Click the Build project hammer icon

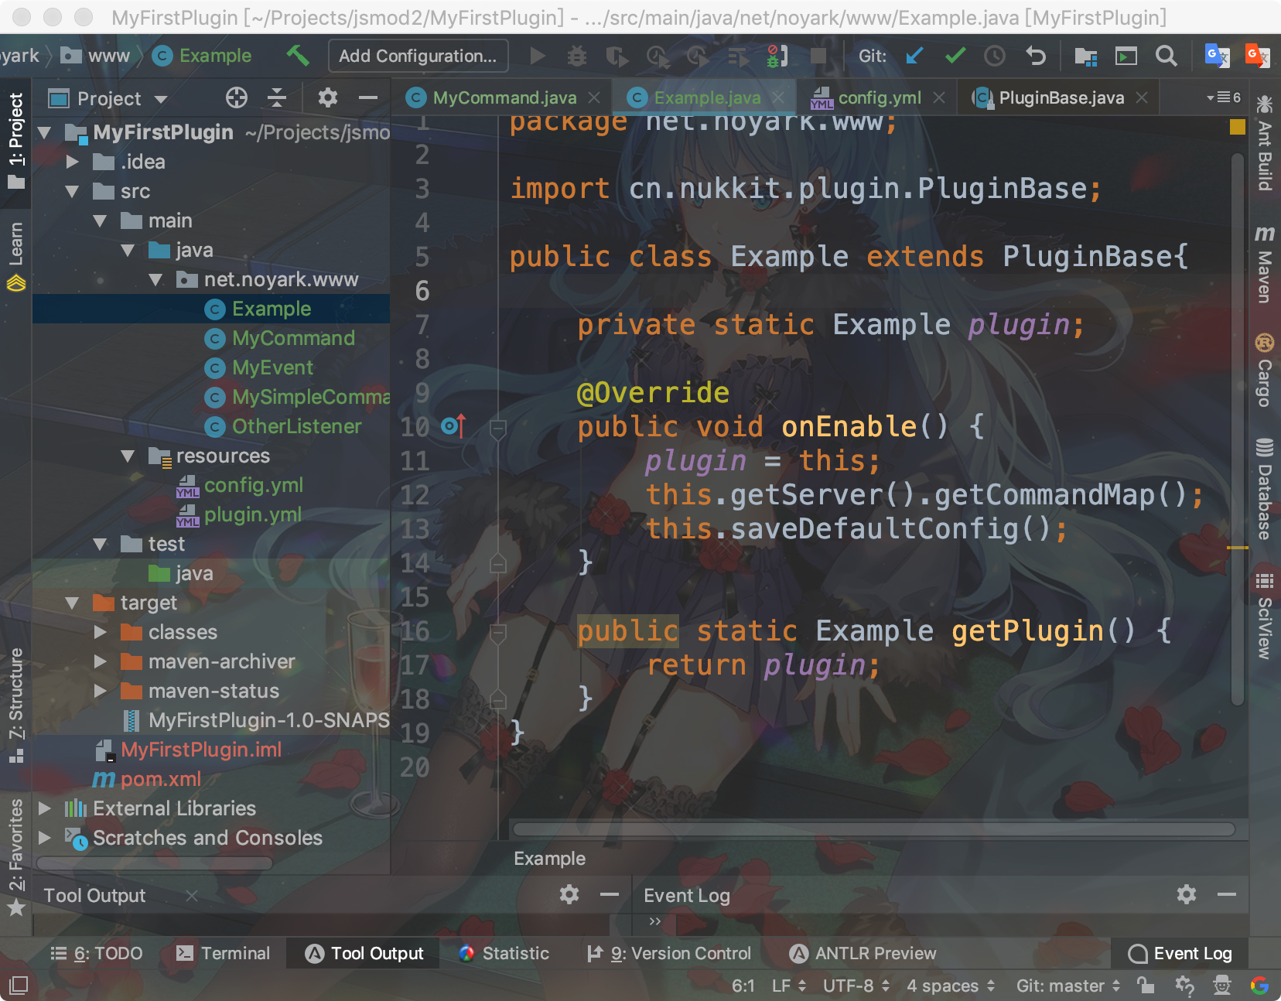click(298, 56)
